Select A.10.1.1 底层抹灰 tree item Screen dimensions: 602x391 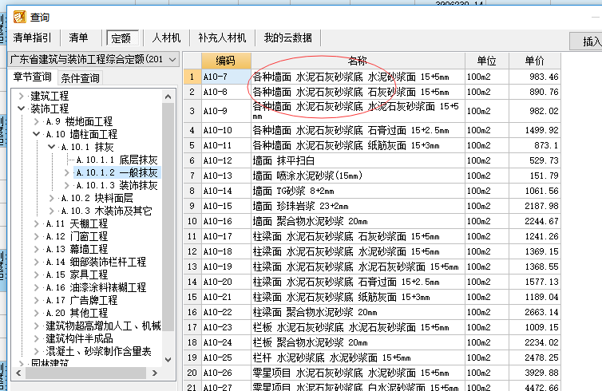(x=117, y=160)
